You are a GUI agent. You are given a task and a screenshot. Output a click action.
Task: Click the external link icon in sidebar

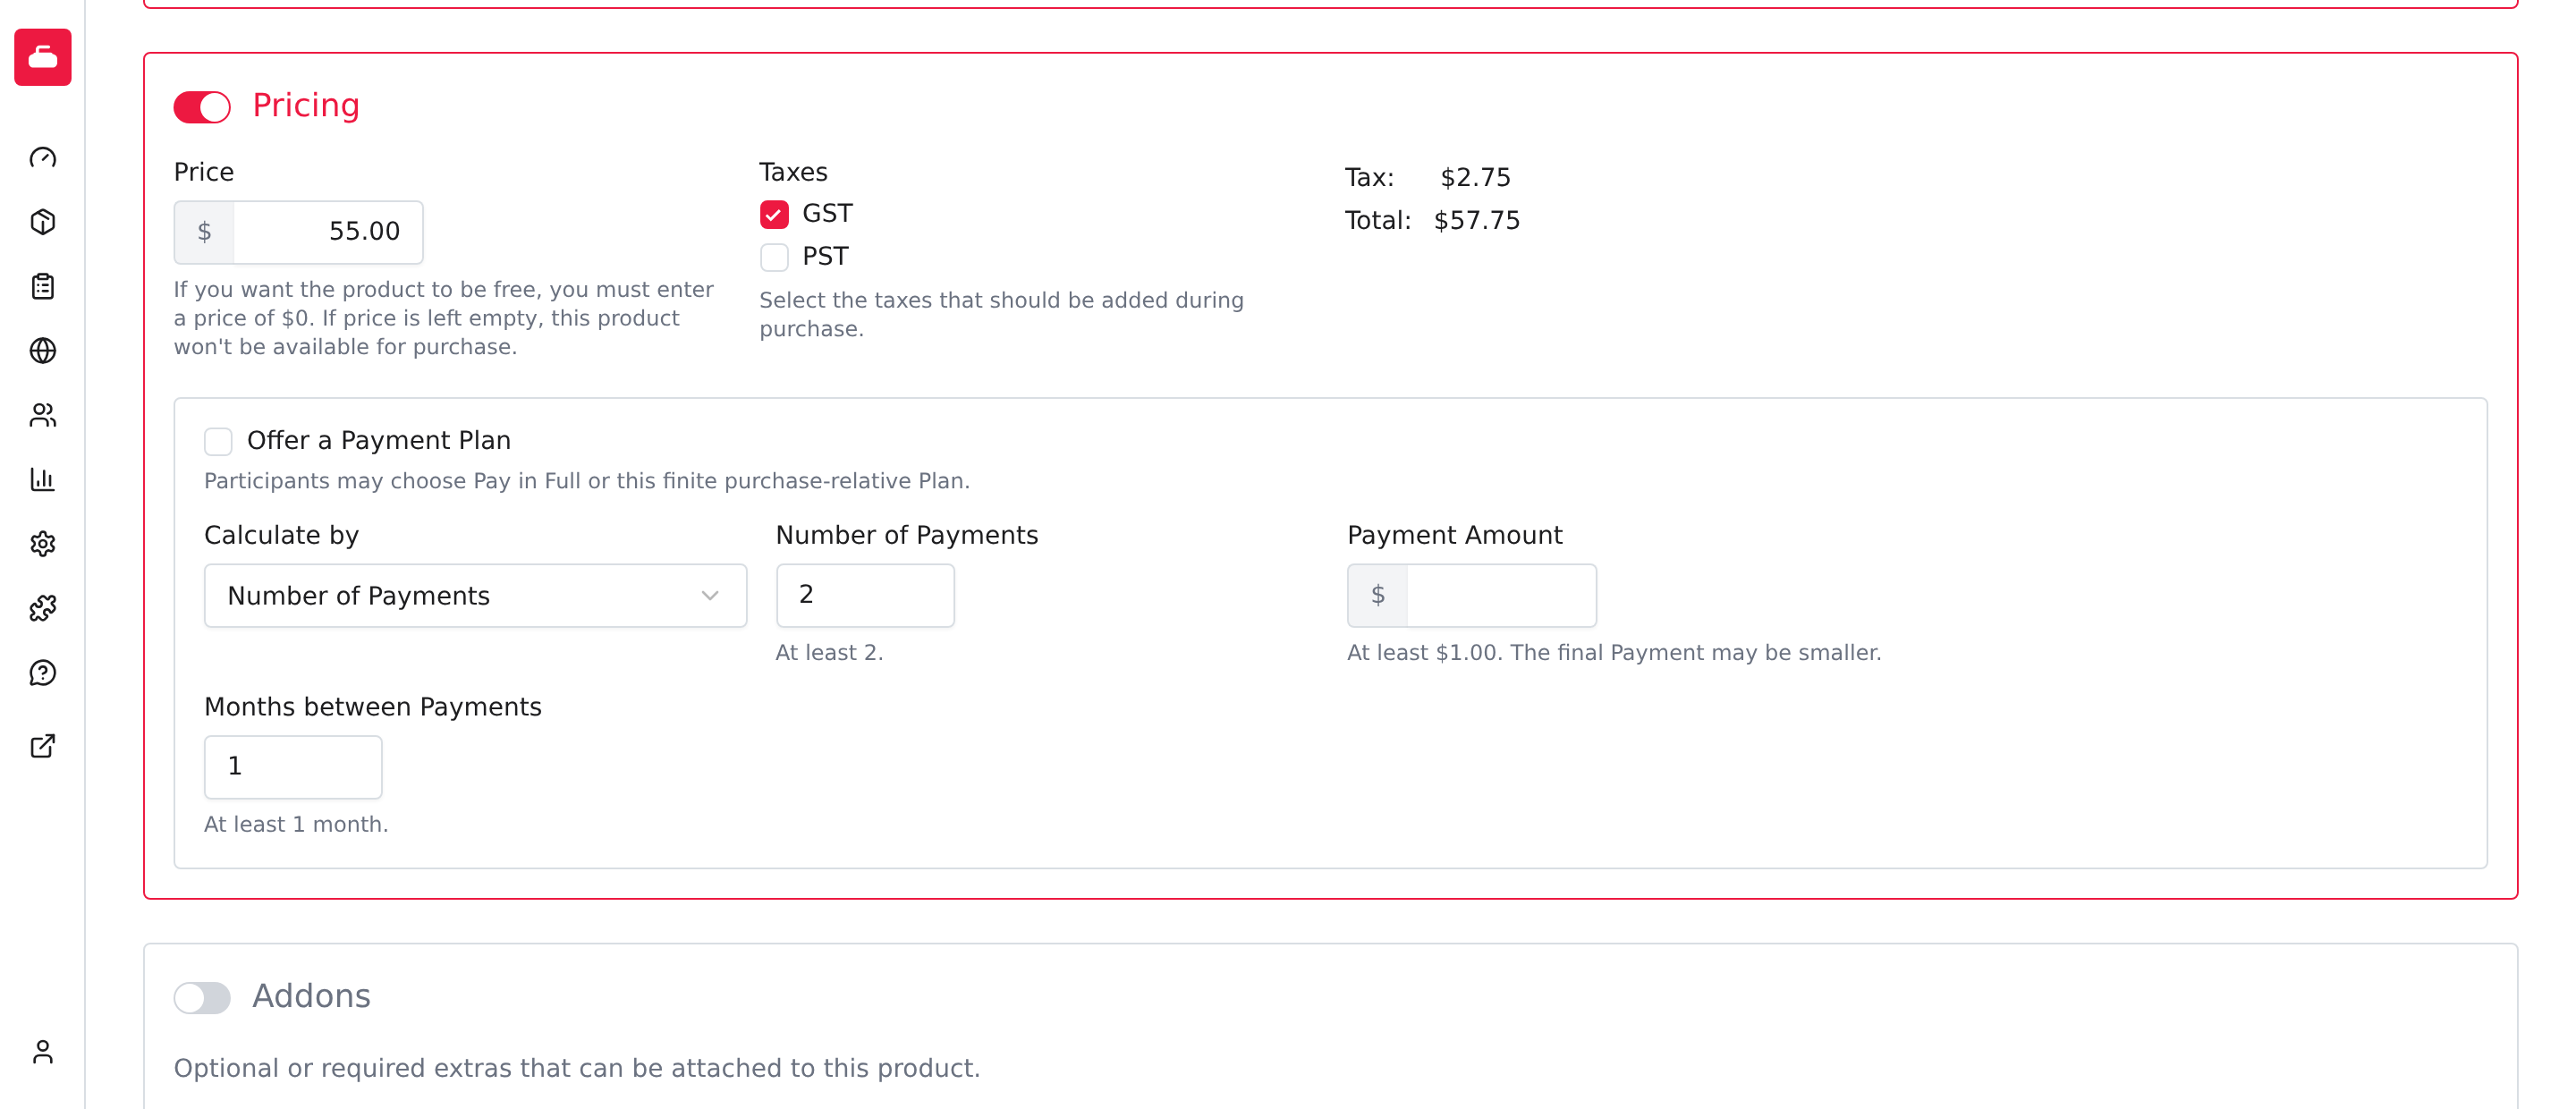(43, 746)
